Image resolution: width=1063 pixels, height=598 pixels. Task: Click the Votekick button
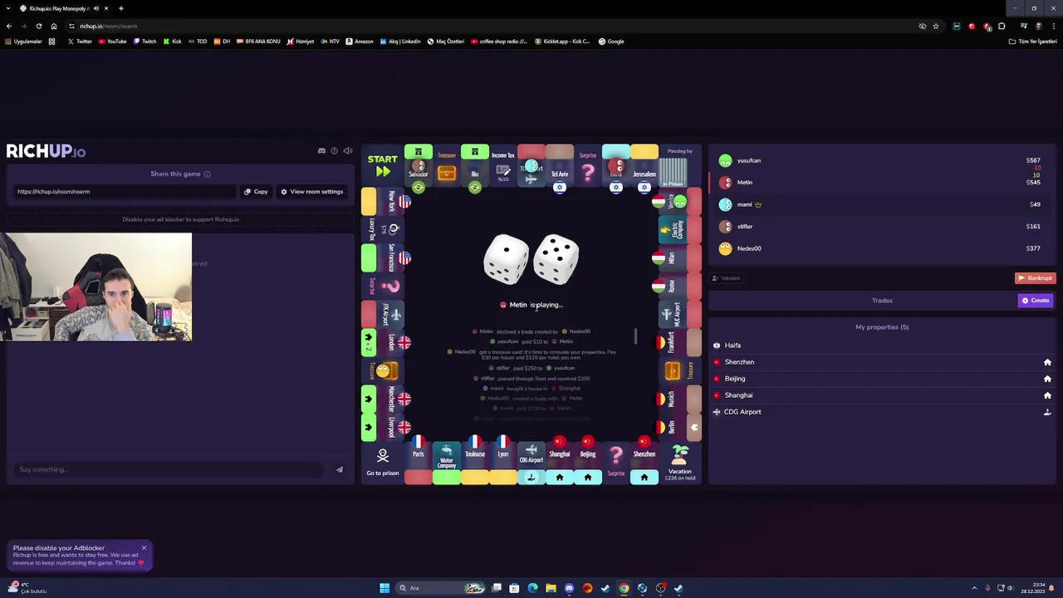tap(727, 278)
